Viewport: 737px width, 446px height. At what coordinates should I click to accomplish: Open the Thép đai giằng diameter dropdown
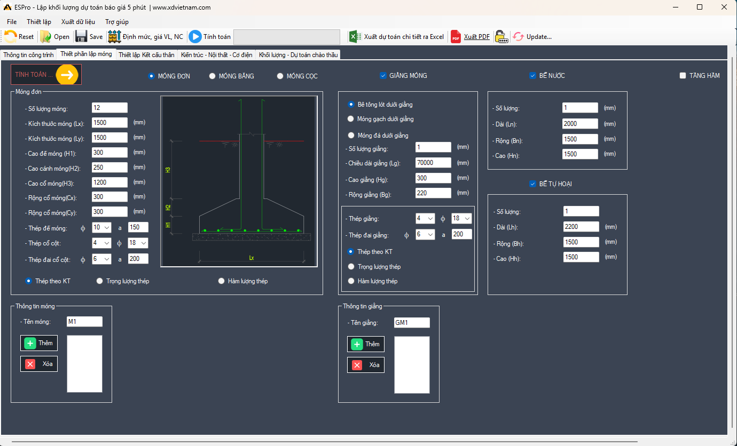click(425, 235)
